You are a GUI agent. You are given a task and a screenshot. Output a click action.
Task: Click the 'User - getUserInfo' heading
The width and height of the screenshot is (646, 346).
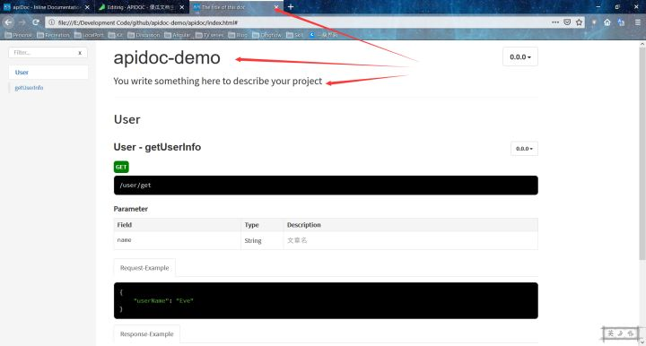coord(157,147)
